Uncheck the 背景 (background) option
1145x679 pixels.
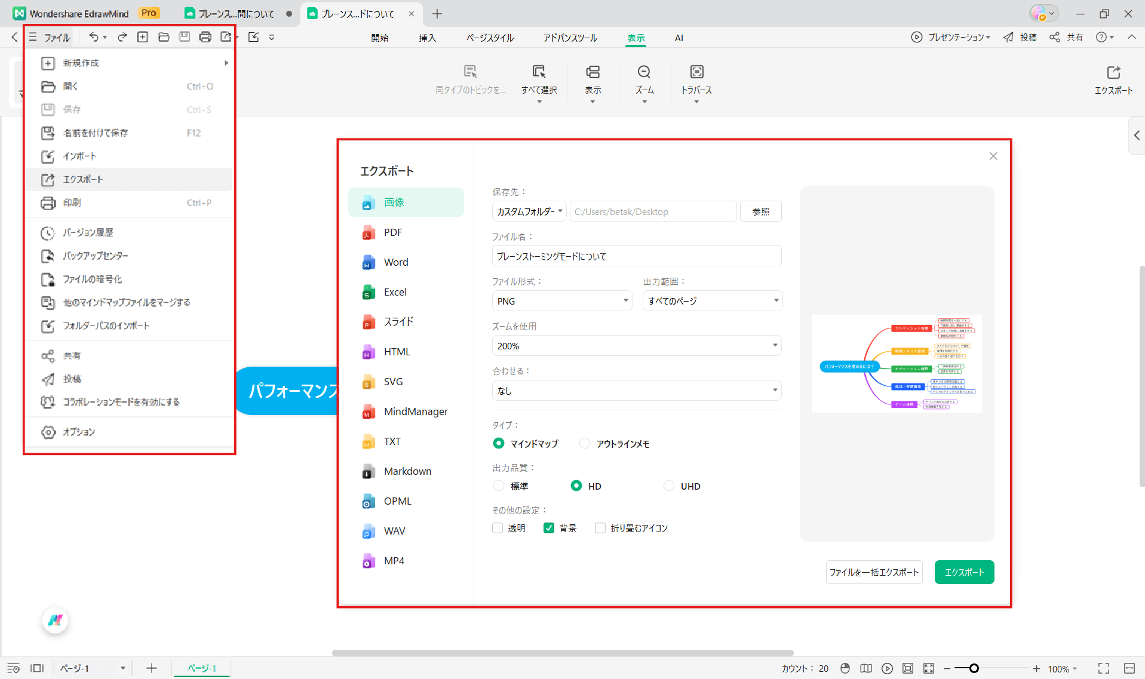(548, 528)
